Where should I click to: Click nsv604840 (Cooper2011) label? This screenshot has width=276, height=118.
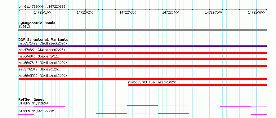coord(39,56)
